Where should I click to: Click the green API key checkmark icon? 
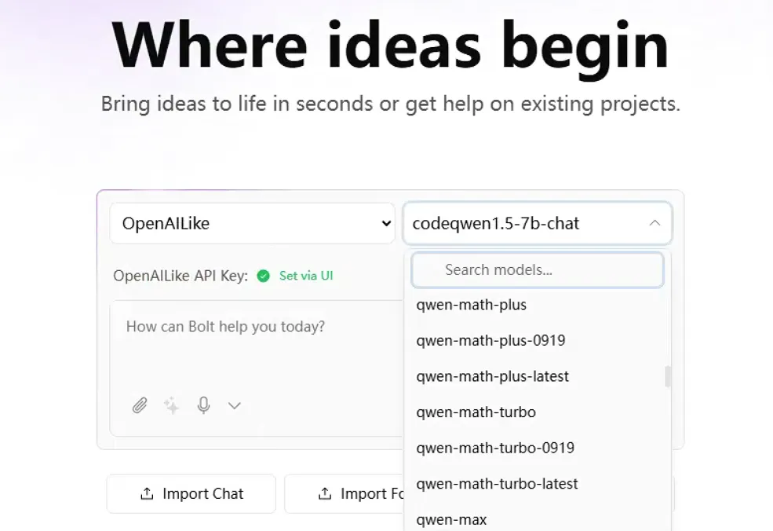point(264,276)
